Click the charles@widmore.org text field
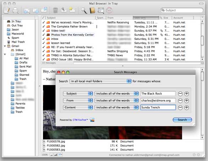Image resolution: width=208 pixels, height=161 pixels. [158, 101]
